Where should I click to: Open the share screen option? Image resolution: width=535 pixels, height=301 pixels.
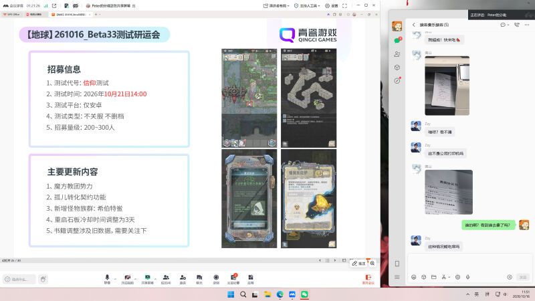147,279
